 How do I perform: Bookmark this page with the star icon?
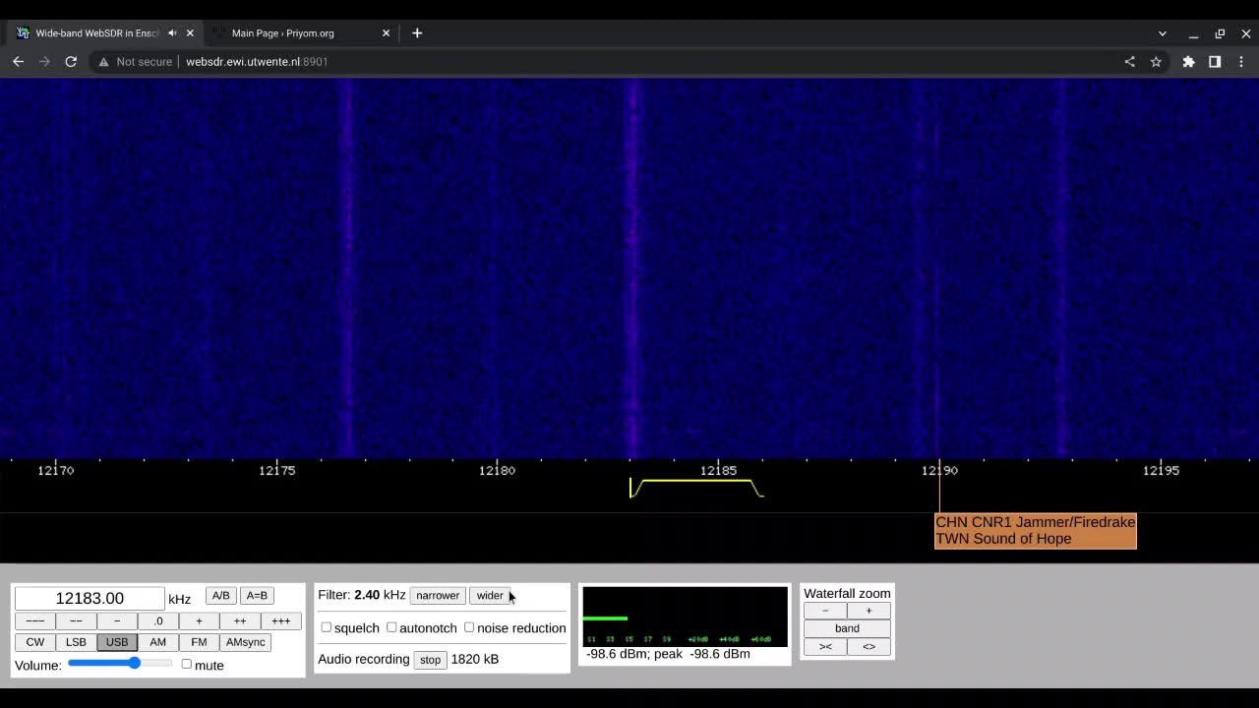coord(1156,61)
